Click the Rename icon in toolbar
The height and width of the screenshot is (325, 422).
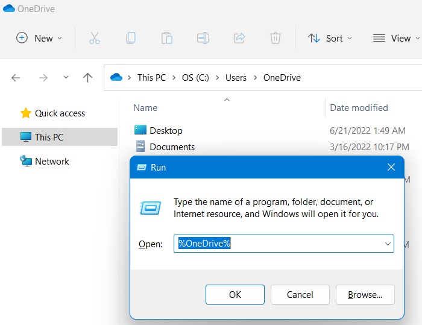pos(203,38)
